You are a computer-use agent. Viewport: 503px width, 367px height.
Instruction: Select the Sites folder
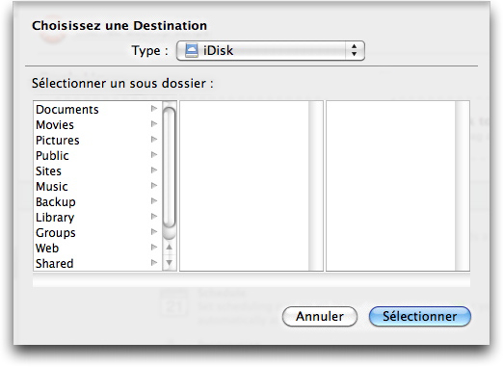coord(97,170)
